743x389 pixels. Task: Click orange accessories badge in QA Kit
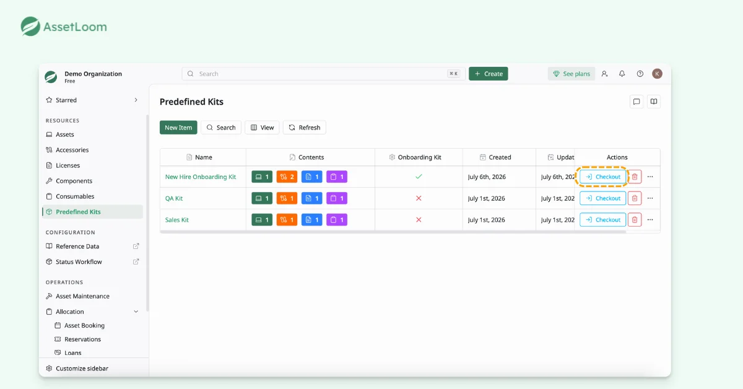pos(287,198)
